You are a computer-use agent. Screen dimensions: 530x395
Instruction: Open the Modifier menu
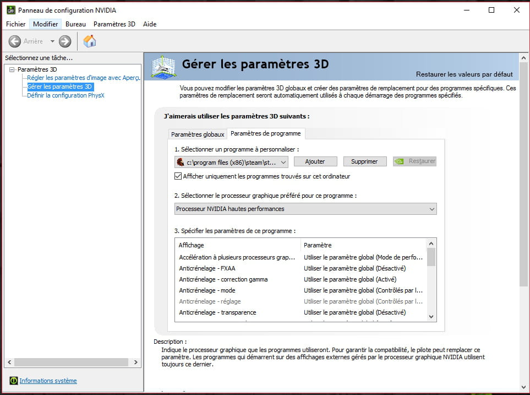click(45, 24)
